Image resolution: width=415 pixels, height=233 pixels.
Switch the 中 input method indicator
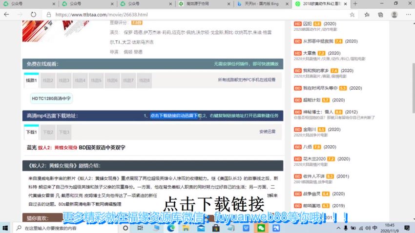coord(375,228)
